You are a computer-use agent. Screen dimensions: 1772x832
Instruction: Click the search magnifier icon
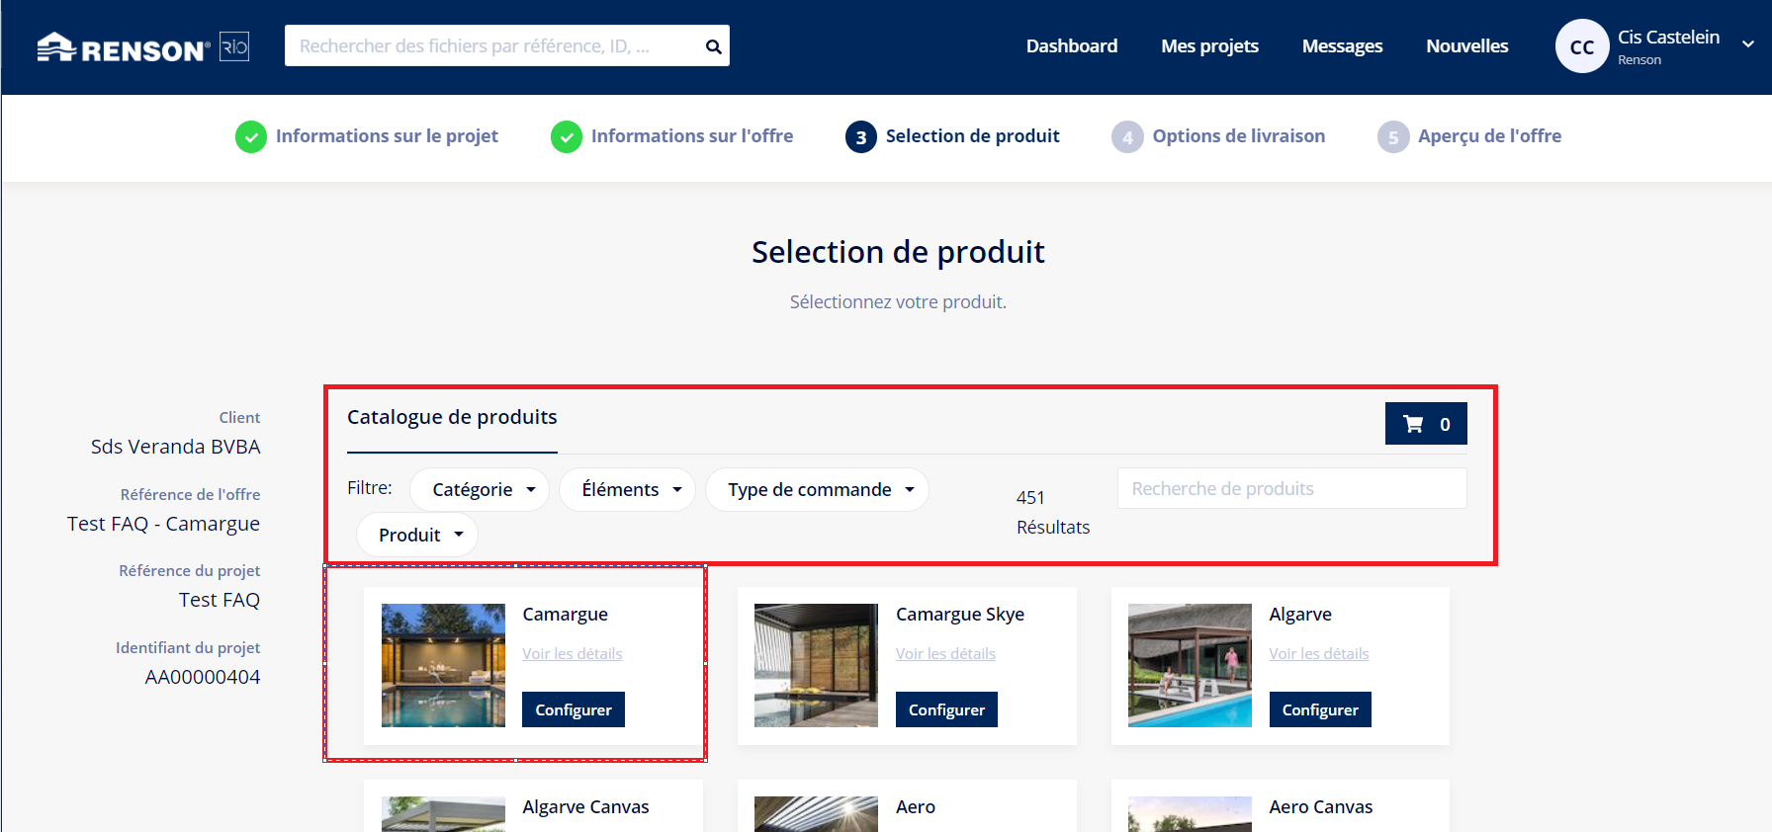pos(713,46)
